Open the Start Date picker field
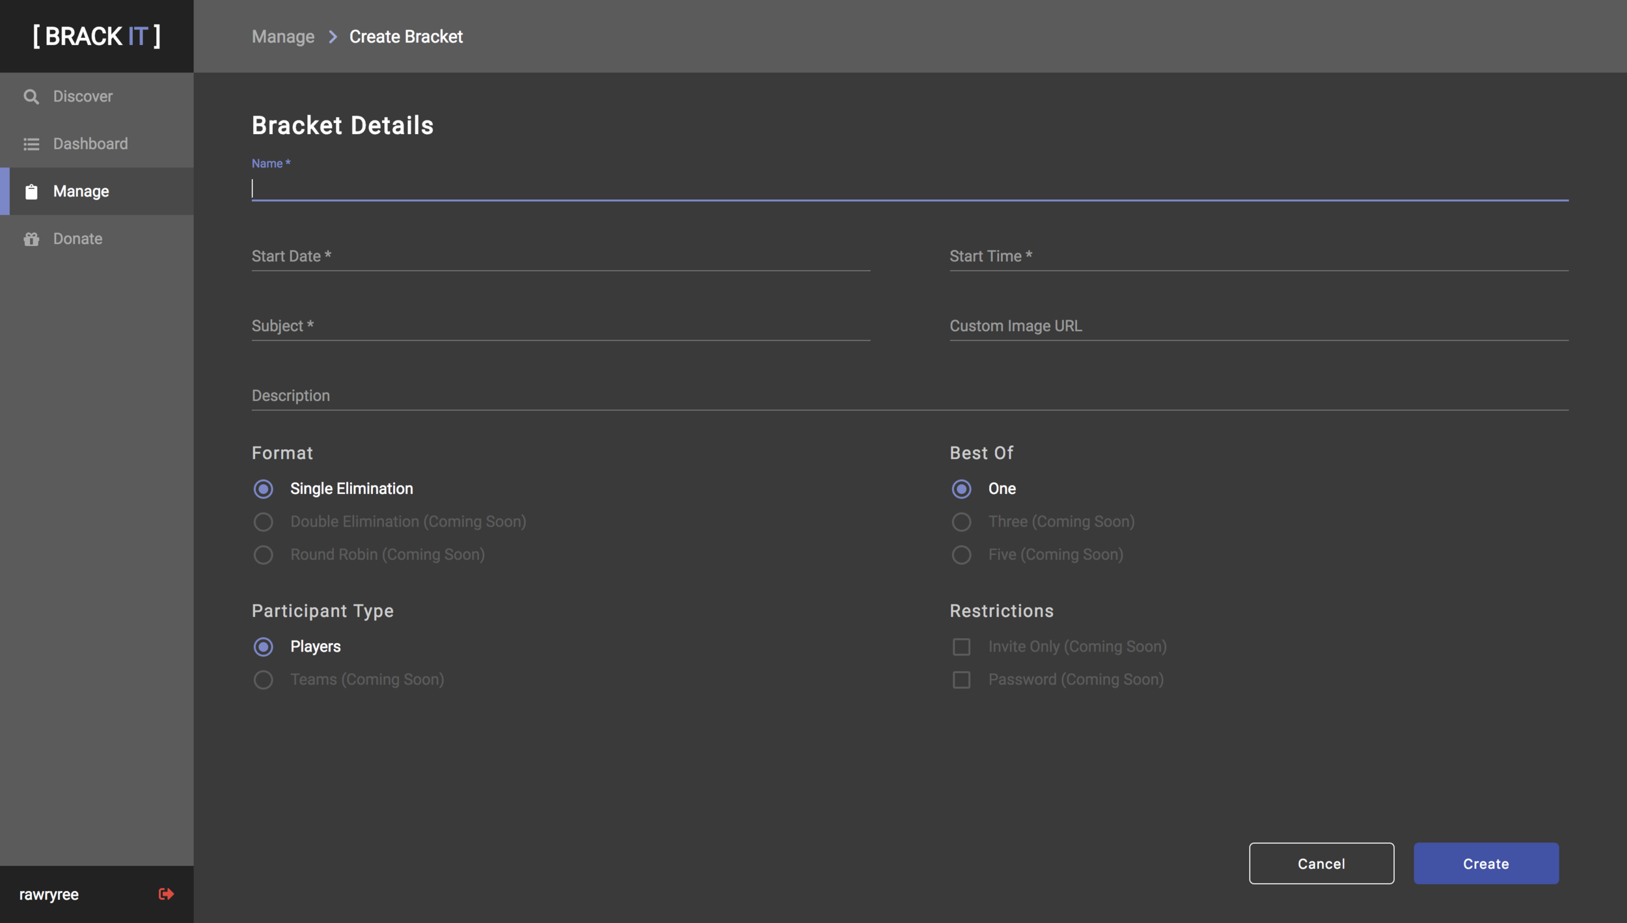This screenshot has width=1627, height=923. [560, 256]
